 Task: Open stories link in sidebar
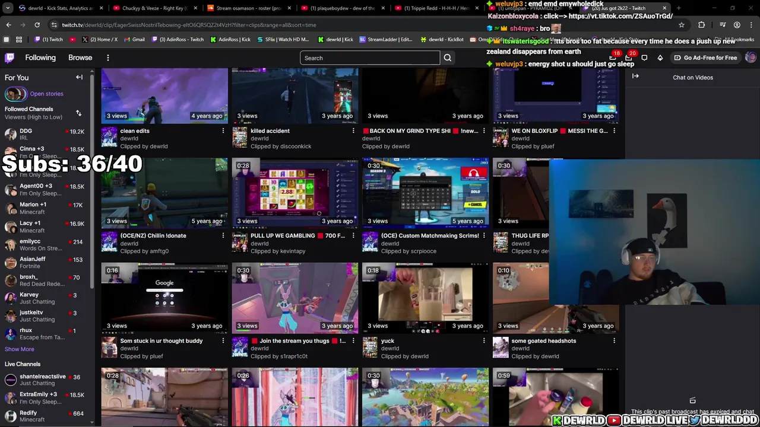click(x=46, y=94)
